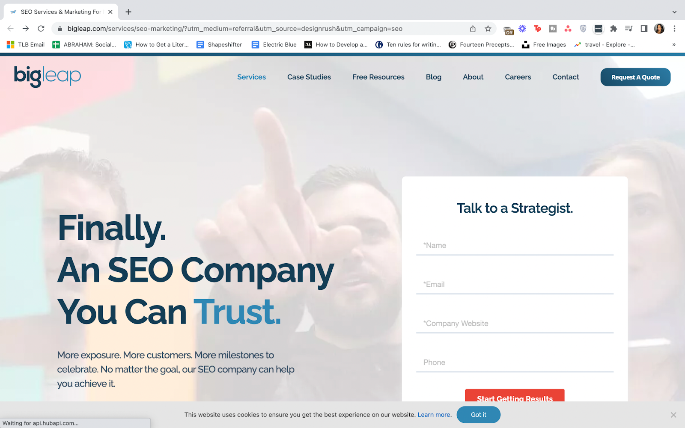Click the Request A Quote button
The image size is (685, 428).
point(635,77)
